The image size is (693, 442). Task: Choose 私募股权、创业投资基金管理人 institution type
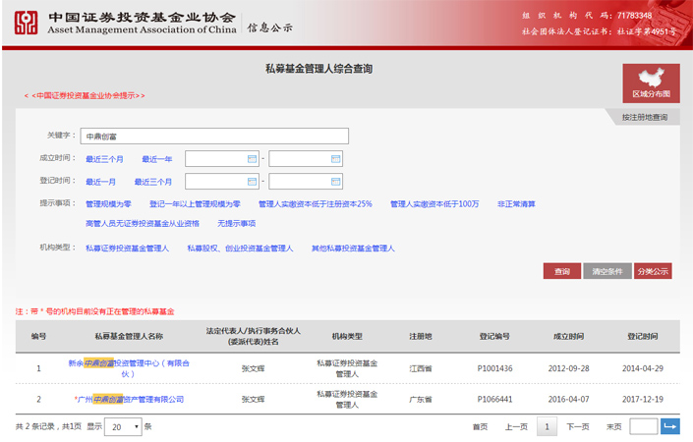[x=240, y=249]
